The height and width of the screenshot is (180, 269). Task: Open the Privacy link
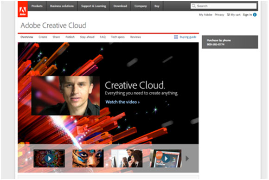pos(219,15)
